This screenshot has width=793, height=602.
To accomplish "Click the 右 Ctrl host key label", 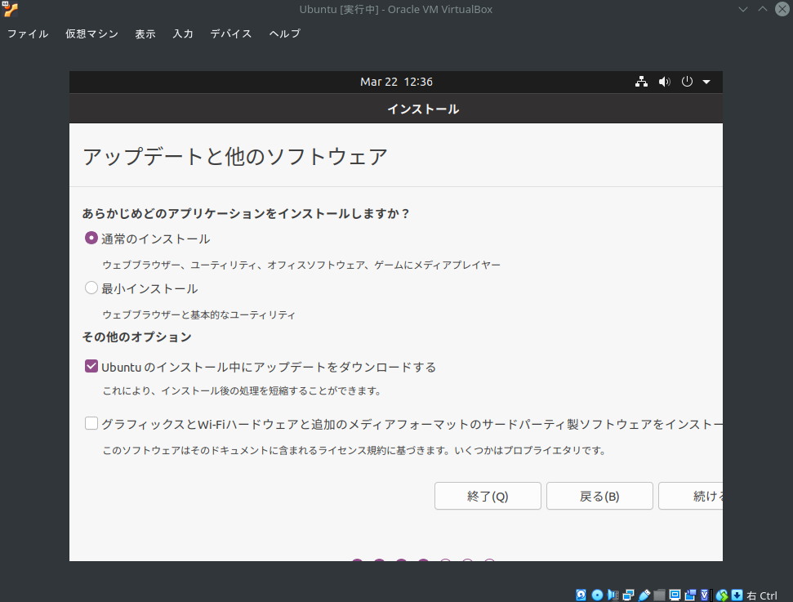I will [762, 596].
